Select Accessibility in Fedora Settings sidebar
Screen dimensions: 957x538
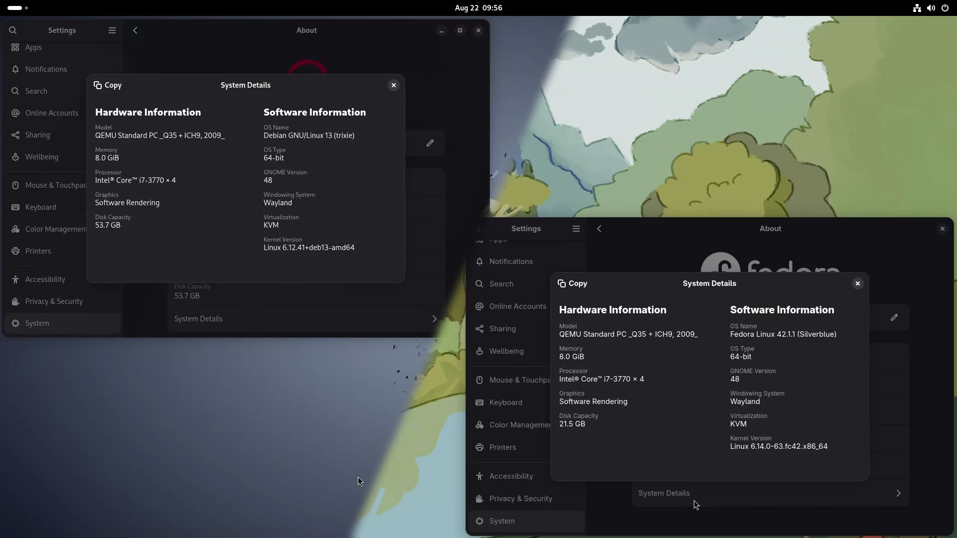coord(511,476)
